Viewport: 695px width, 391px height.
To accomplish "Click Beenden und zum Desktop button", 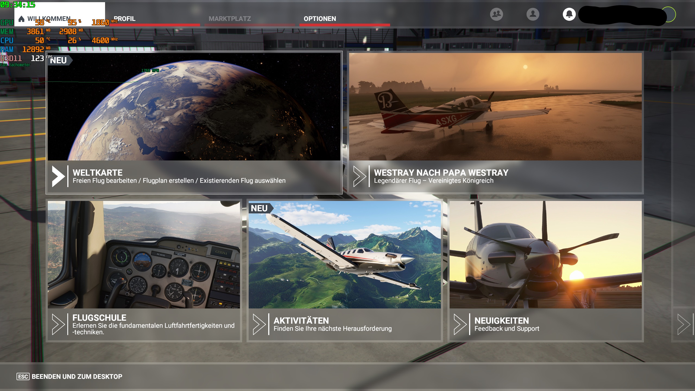I will [x=69, y=377].
